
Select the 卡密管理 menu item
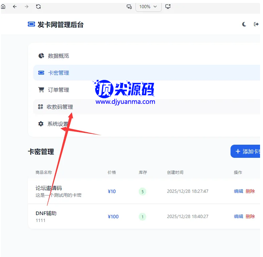(58, 73)
